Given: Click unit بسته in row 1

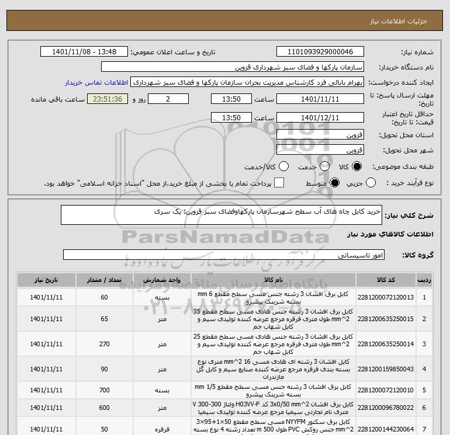Looking at the screenshot, I should pos(162,298).
